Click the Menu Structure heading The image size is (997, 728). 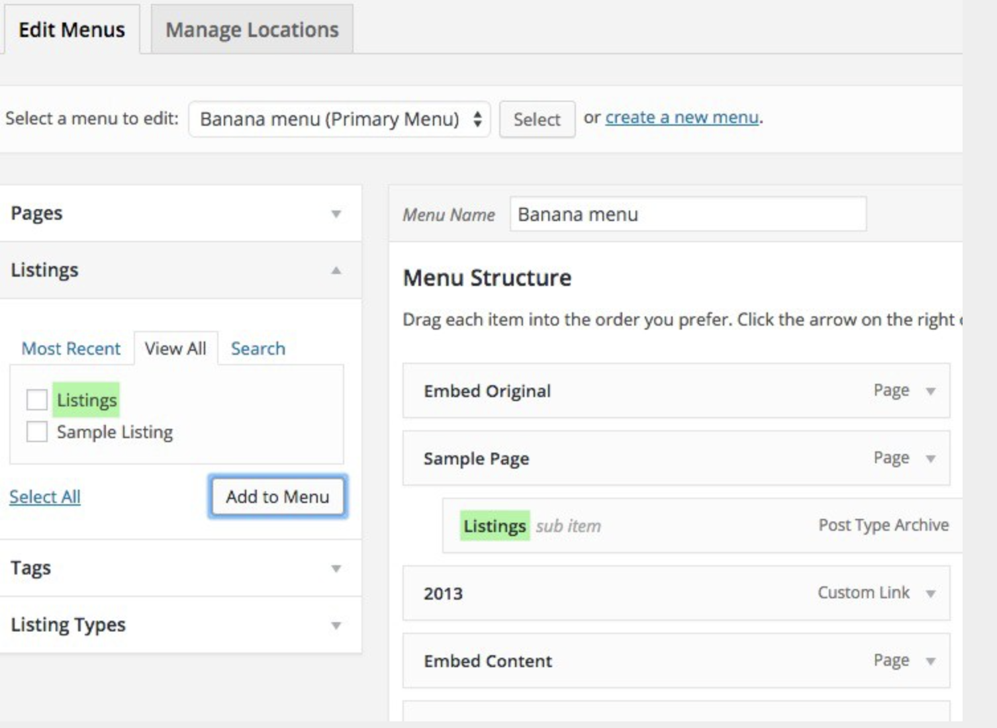click(487, 278)
